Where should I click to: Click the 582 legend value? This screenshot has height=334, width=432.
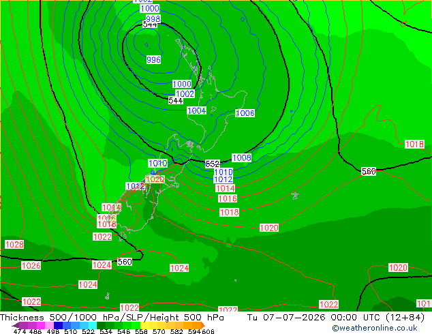point(176,331)
